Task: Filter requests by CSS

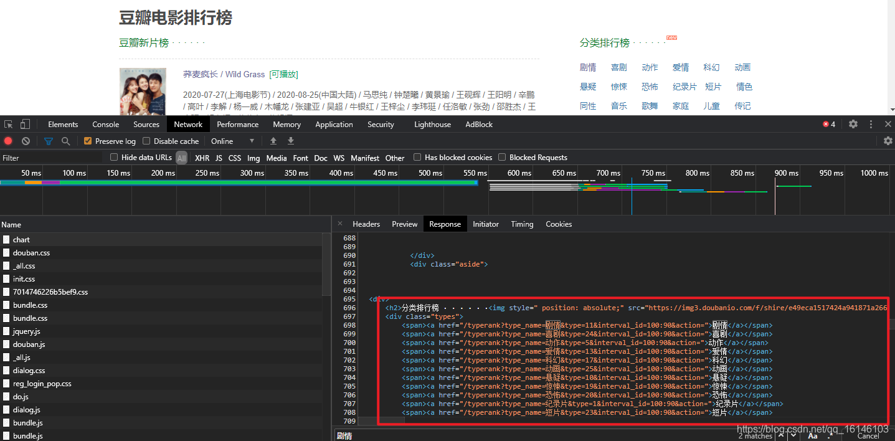Action: pos(234,158)
